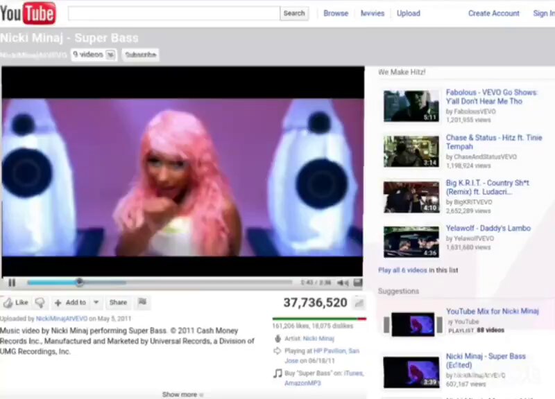This screenshot has width=555, height=399.
Task: Click Create Account link
Action: point(494,13)
